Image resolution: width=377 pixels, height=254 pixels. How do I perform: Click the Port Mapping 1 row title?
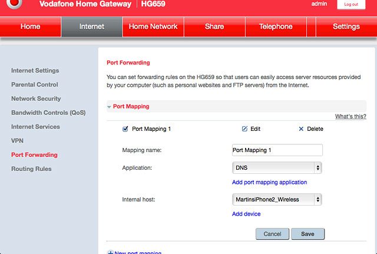(151, 129)
